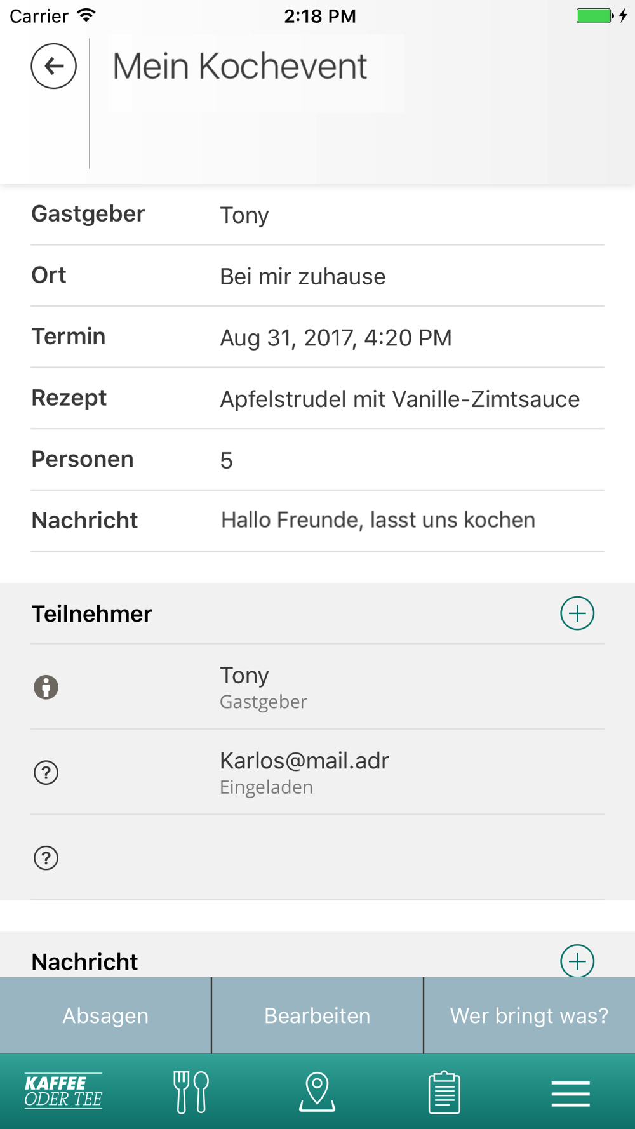This screenshot has width=635, height=1129.
Task: Tap the Ort value Bei mir zuhause
Action: point(302,277)
